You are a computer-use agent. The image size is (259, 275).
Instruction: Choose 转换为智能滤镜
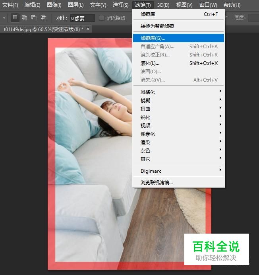(x=178, y=26)
